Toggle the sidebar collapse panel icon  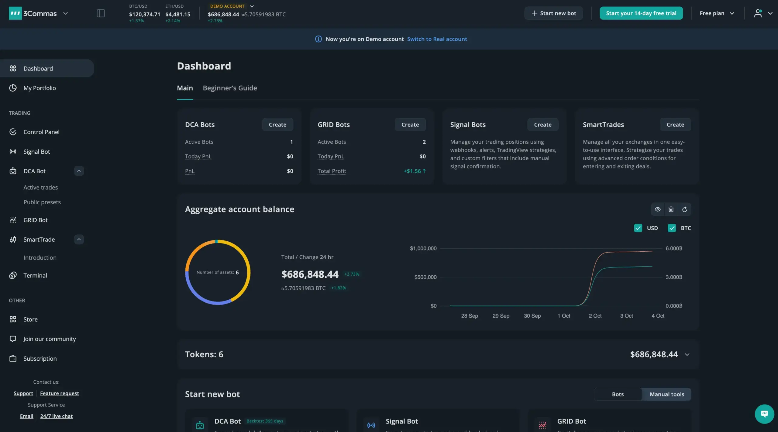coord(101,13)
